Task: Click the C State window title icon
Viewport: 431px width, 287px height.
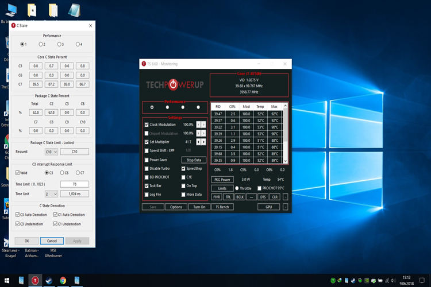Action: [x=13, y=25]
